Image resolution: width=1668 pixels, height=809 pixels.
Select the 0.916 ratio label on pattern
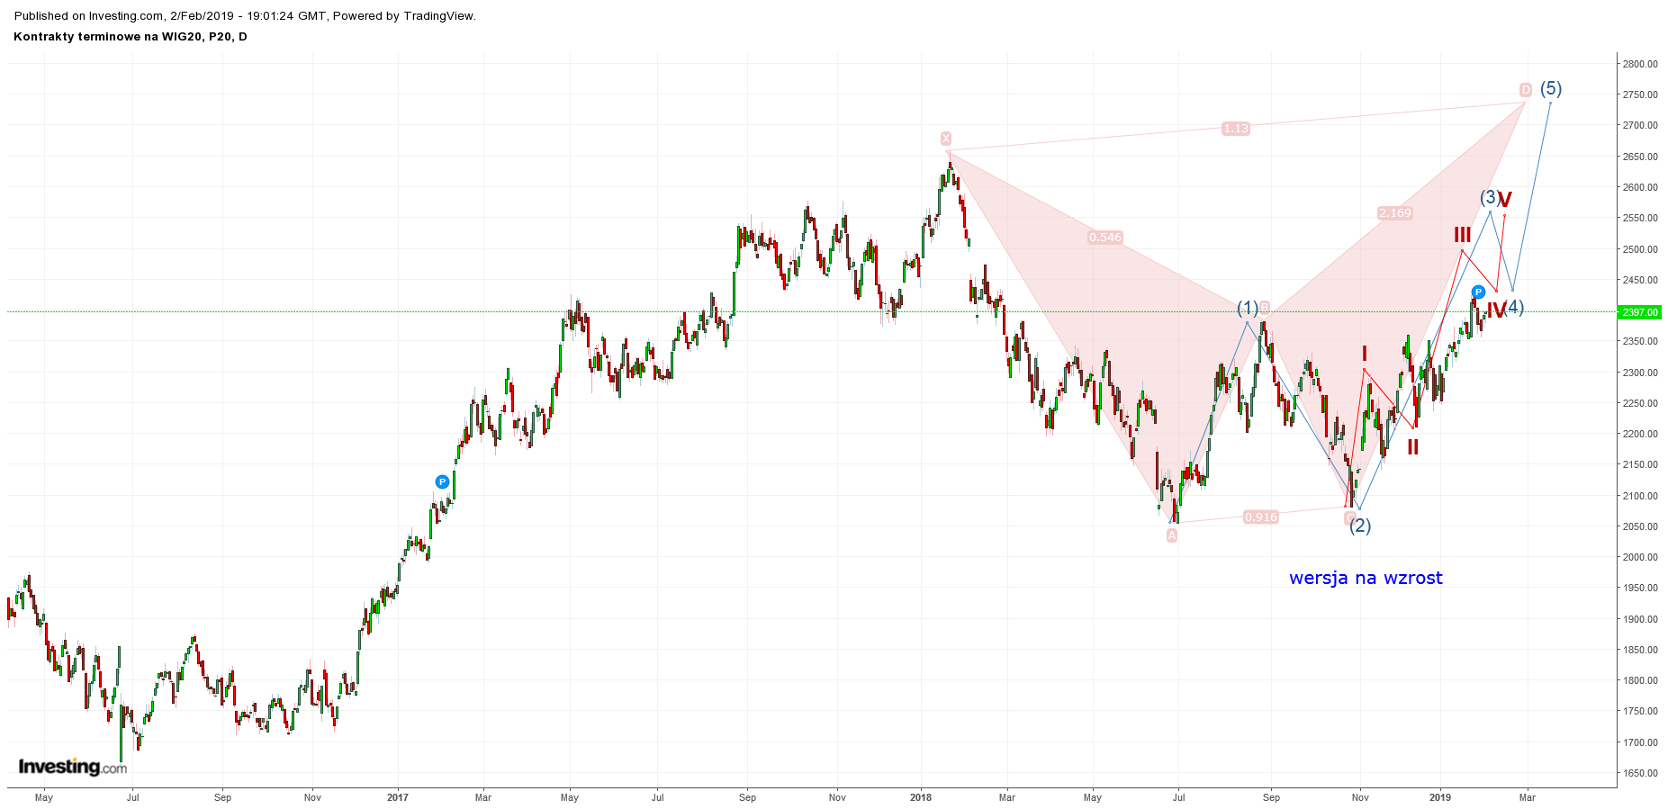[1261, 517]
